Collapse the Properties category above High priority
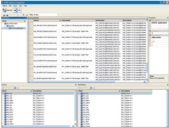The height and width of the screenshot is (128, 169). point(150,35)
